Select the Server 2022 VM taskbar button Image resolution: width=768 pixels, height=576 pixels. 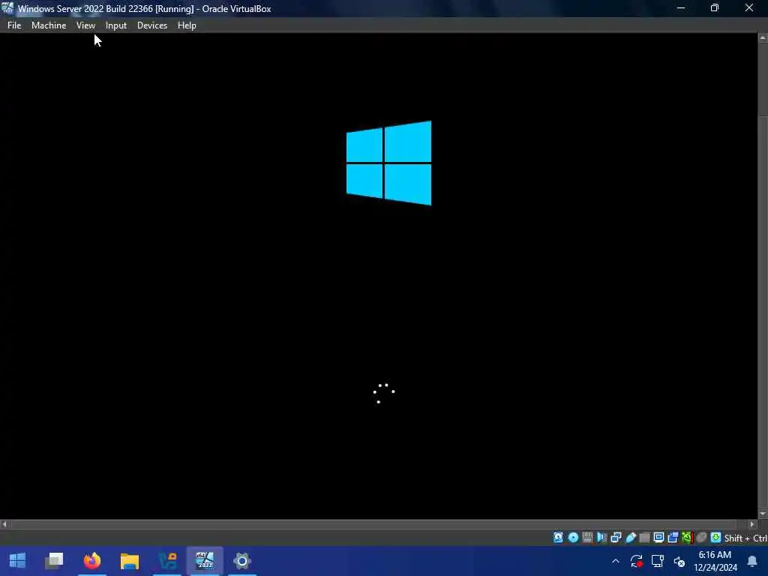tap(205, 560)
